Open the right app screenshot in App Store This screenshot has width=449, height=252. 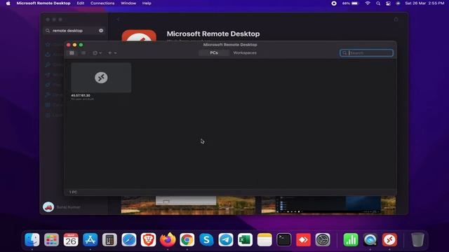[x=328, y=205]
